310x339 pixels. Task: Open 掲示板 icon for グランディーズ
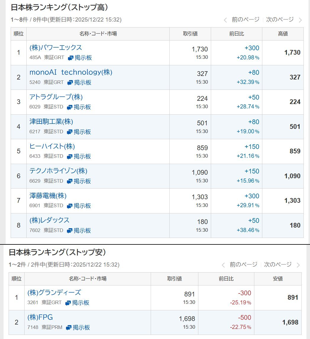[68, 303]
